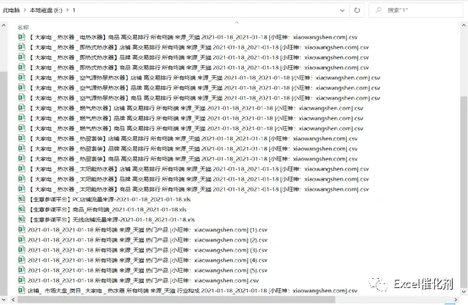Image resolution: width=468 pixels, height=305 pixels.
Task: Click the file list vertical scroll-up arrow
Action: point(464,25)
